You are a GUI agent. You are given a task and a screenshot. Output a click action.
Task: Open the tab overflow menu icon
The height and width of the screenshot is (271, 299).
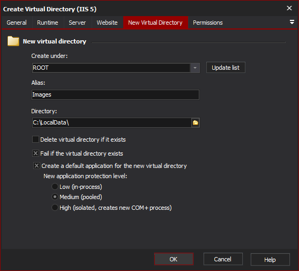[x=291, y=22]
